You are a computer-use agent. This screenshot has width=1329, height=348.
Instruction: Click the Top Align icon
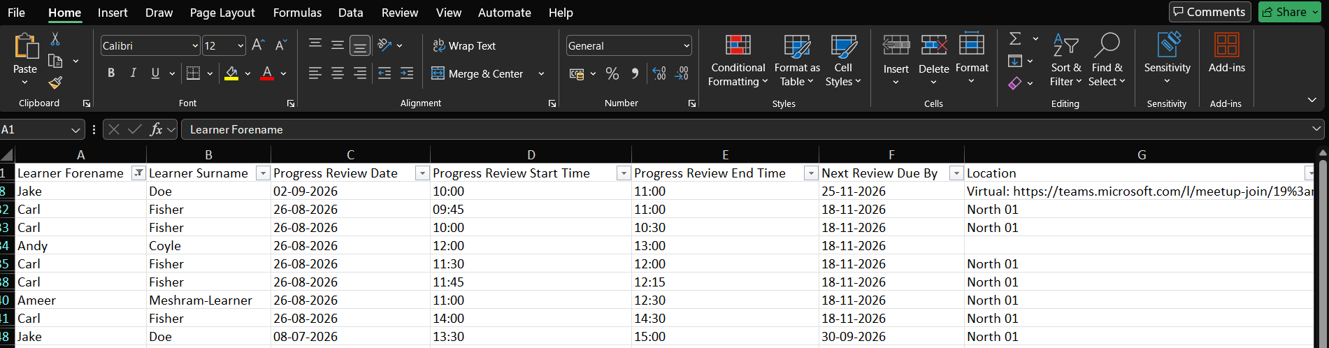pos(315,45)
